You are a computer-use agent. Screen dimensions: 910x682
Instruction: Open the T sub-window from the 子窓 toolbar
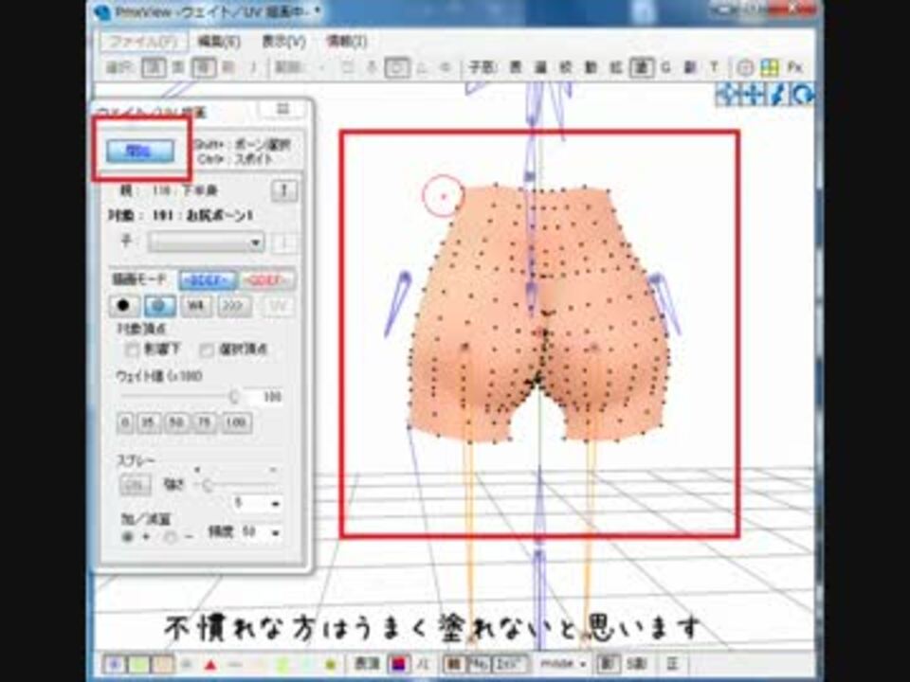714,68
